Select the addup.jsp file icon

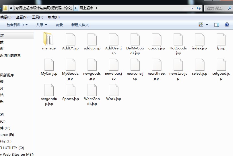point(92,39)
